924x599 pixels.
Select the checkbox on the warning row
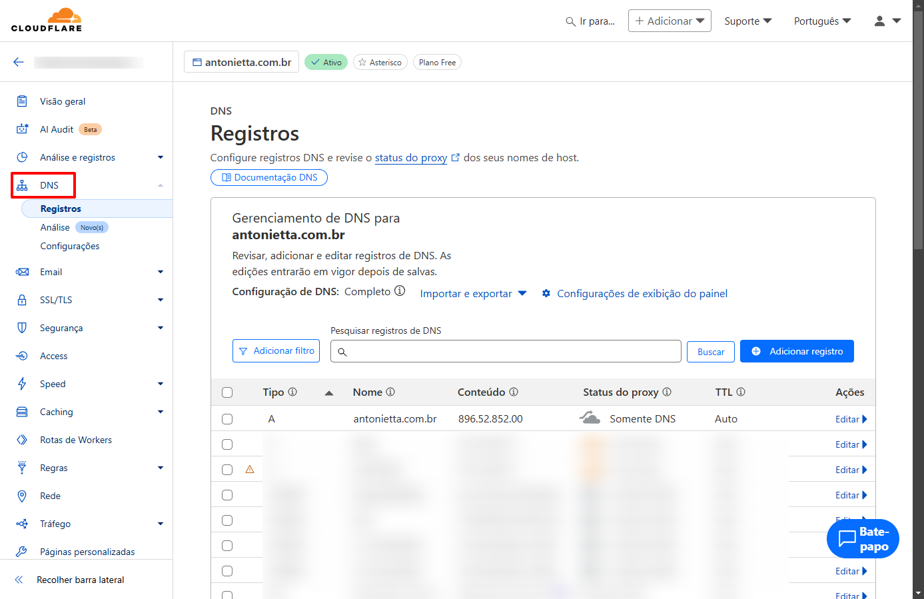227,470
